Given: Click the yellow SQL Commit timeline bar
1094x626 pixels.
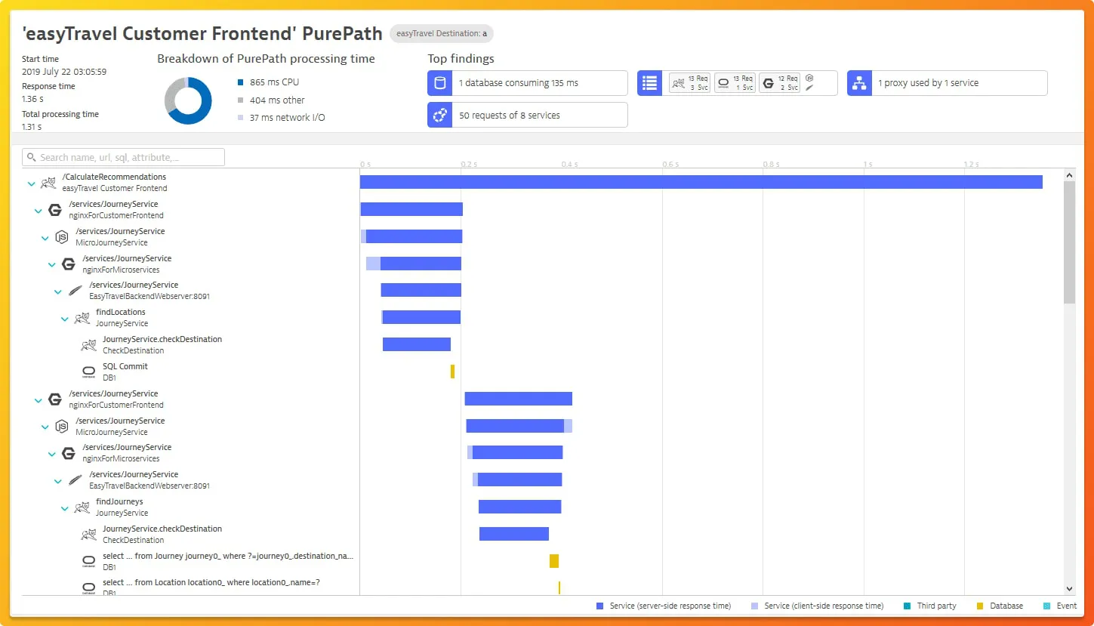Looking at the screenshot, I should 452,372.
